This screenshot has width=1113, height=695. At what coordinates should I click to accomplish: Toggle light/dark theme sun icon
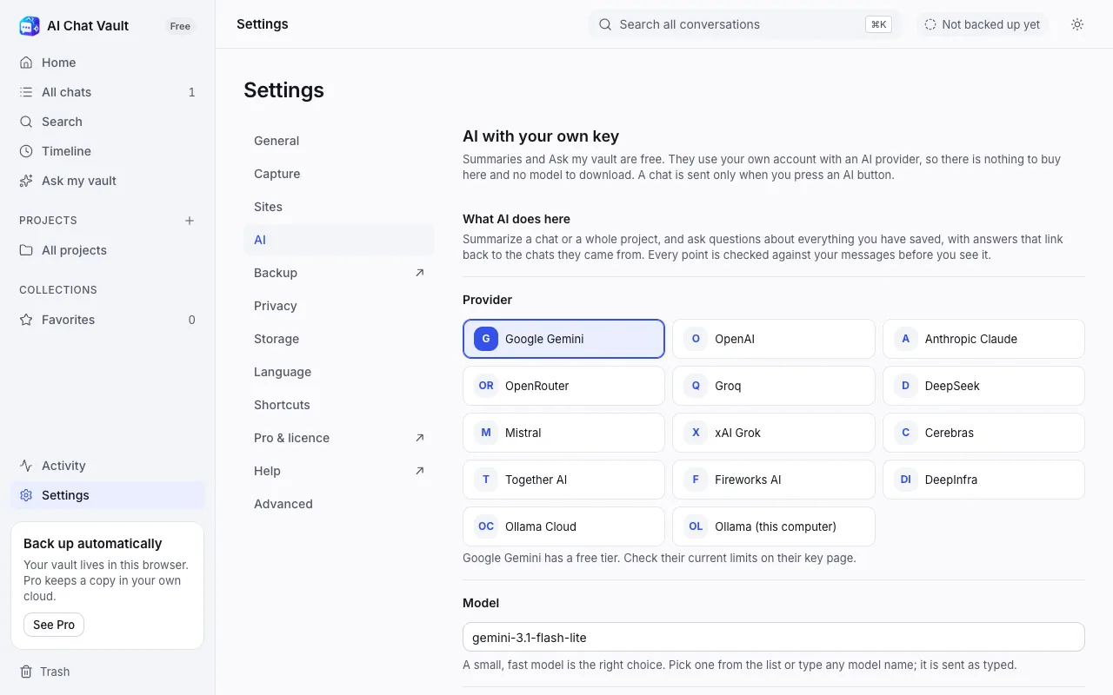pyautogui.click(x=1077, y=24)
